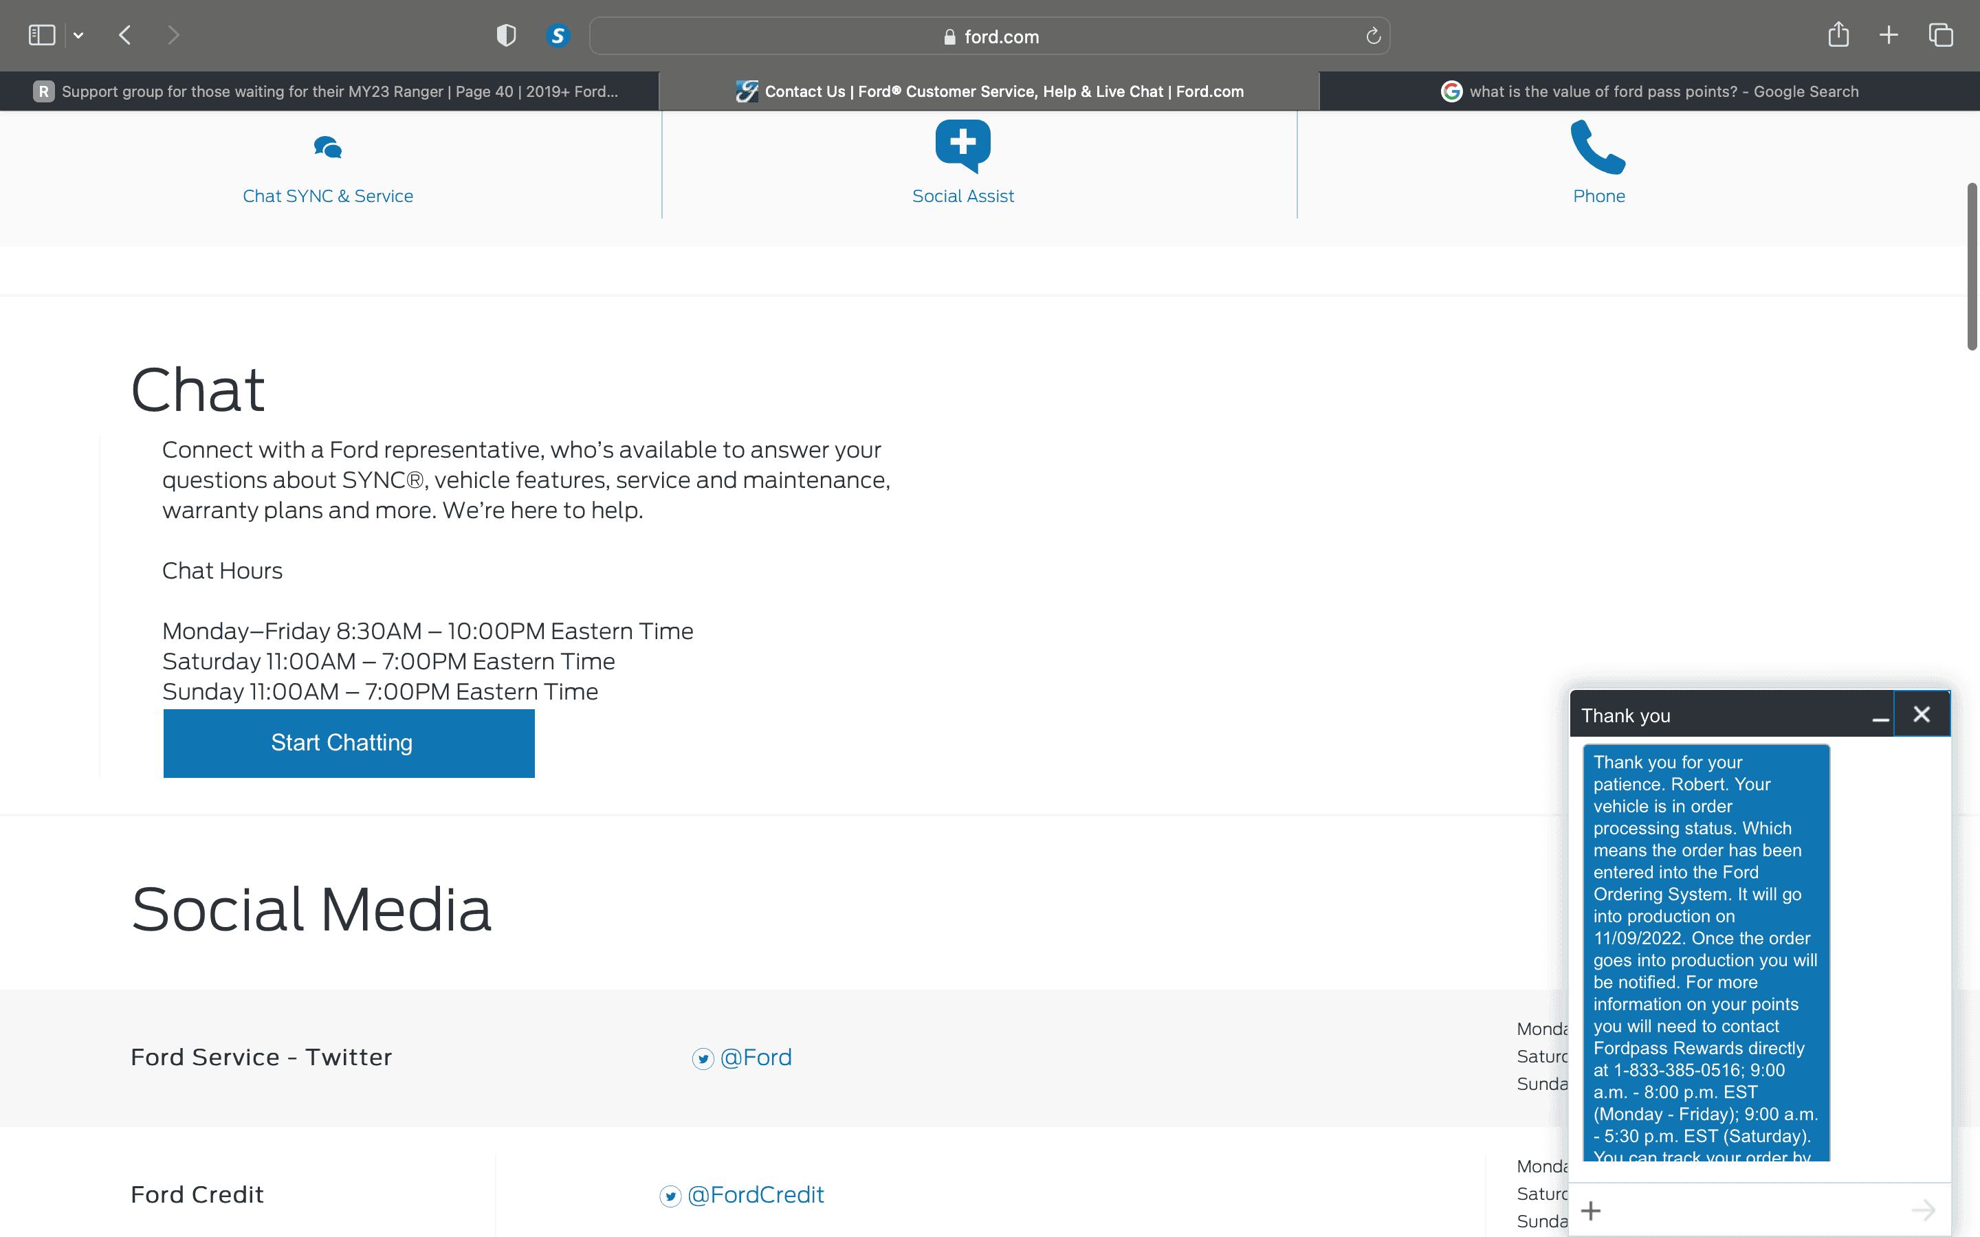Switch to the MY23 Ranger support group tab
The width and height of the screenshot is (1980, 1237).
pos(329,91)
